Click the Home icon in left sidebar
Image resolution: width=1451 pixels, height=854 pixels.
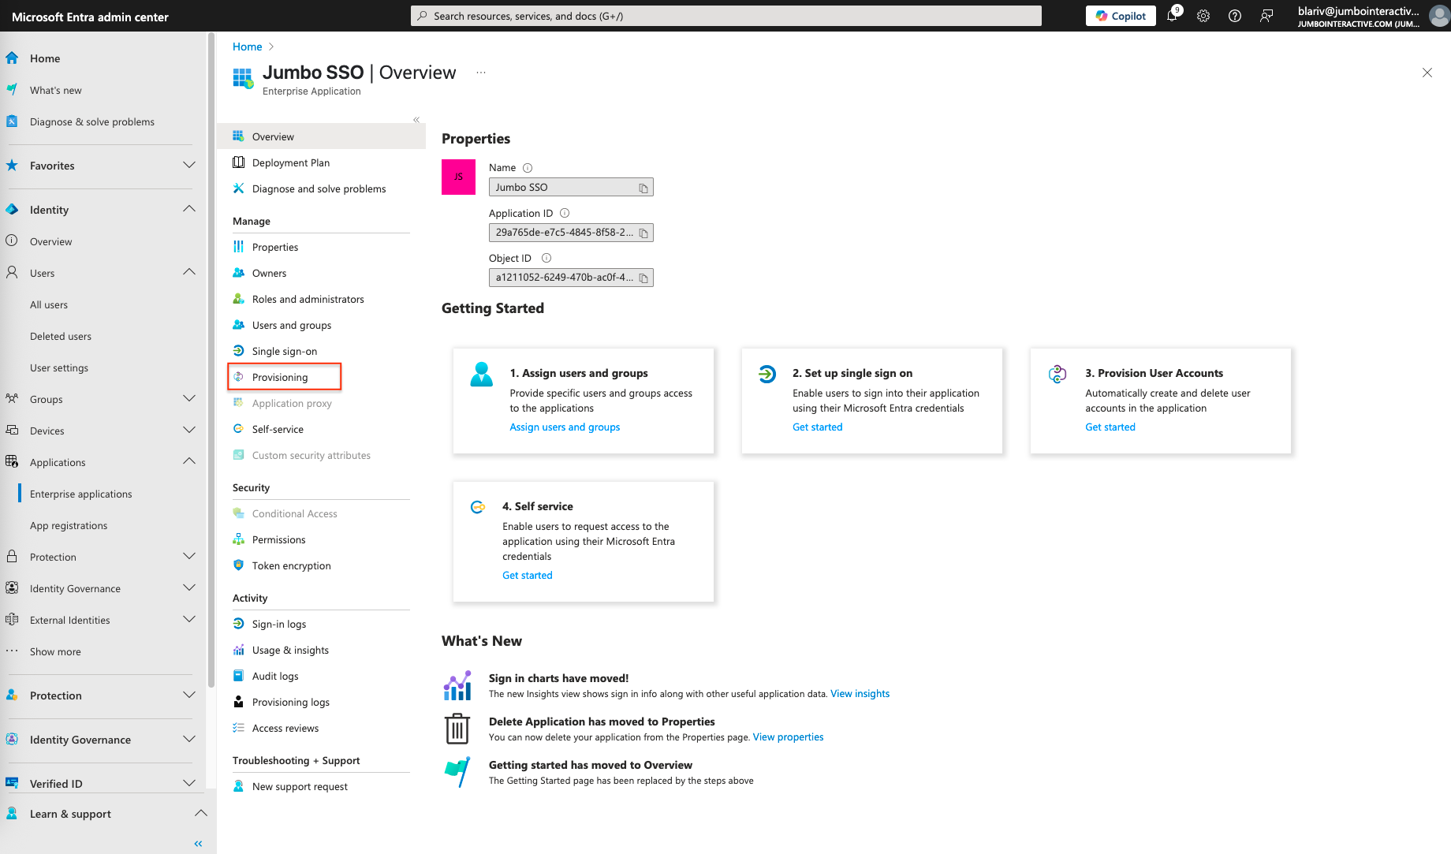(x=12, y=58)
